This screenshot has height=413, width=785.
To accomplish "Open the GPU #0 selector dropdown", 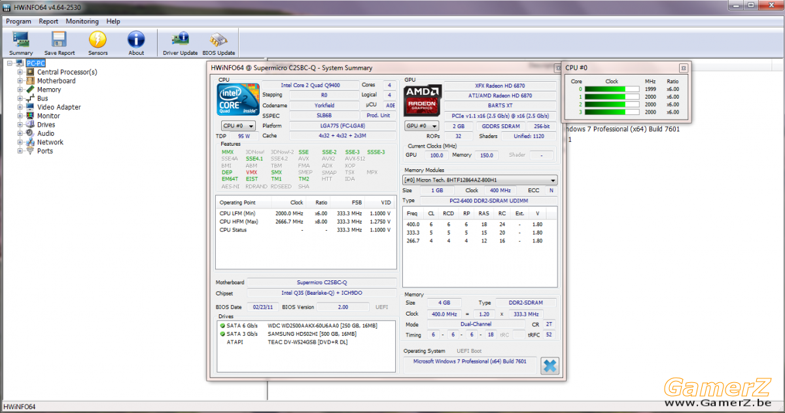I will [423, 125].
